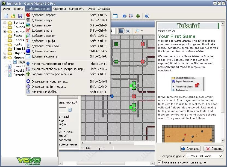Toggle the isometric grid icon
The image size is (227, 167).
[x=128, y=31]
